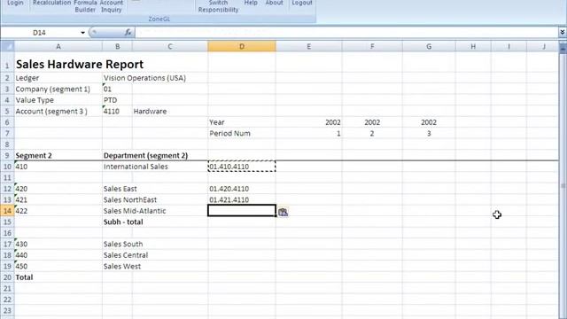Click the Login ribbon button

[15, 3]
